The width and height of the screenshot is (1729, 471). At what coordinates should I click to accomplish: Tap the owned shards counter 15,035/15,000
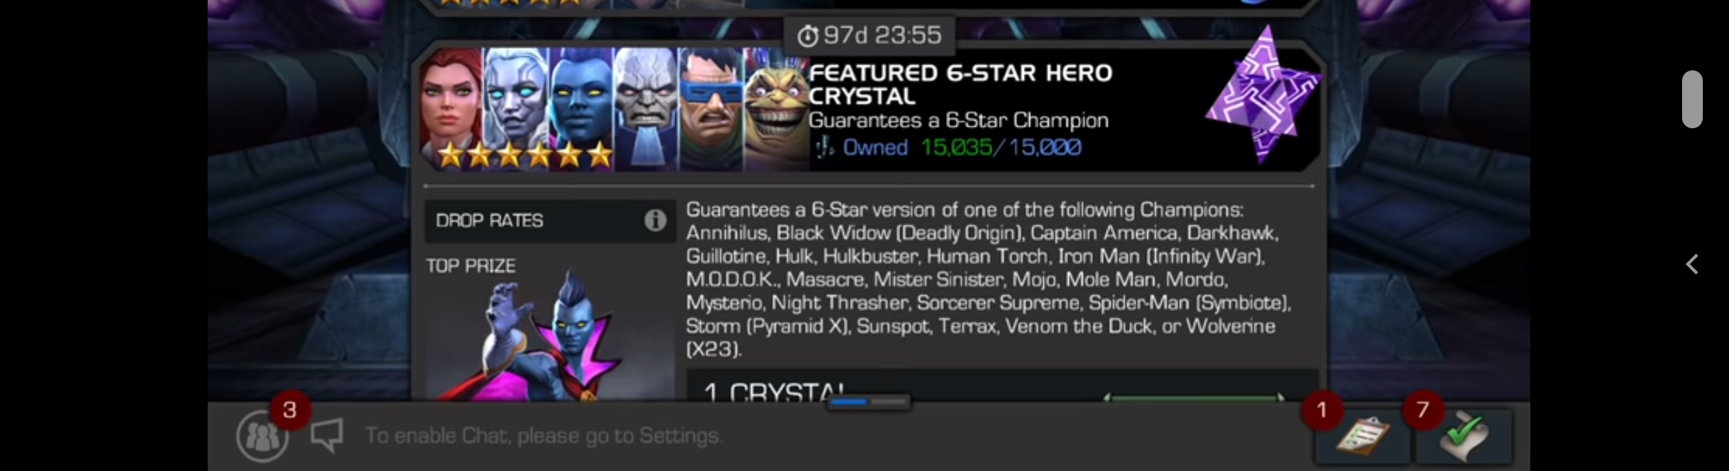(x=1001, y=147)
